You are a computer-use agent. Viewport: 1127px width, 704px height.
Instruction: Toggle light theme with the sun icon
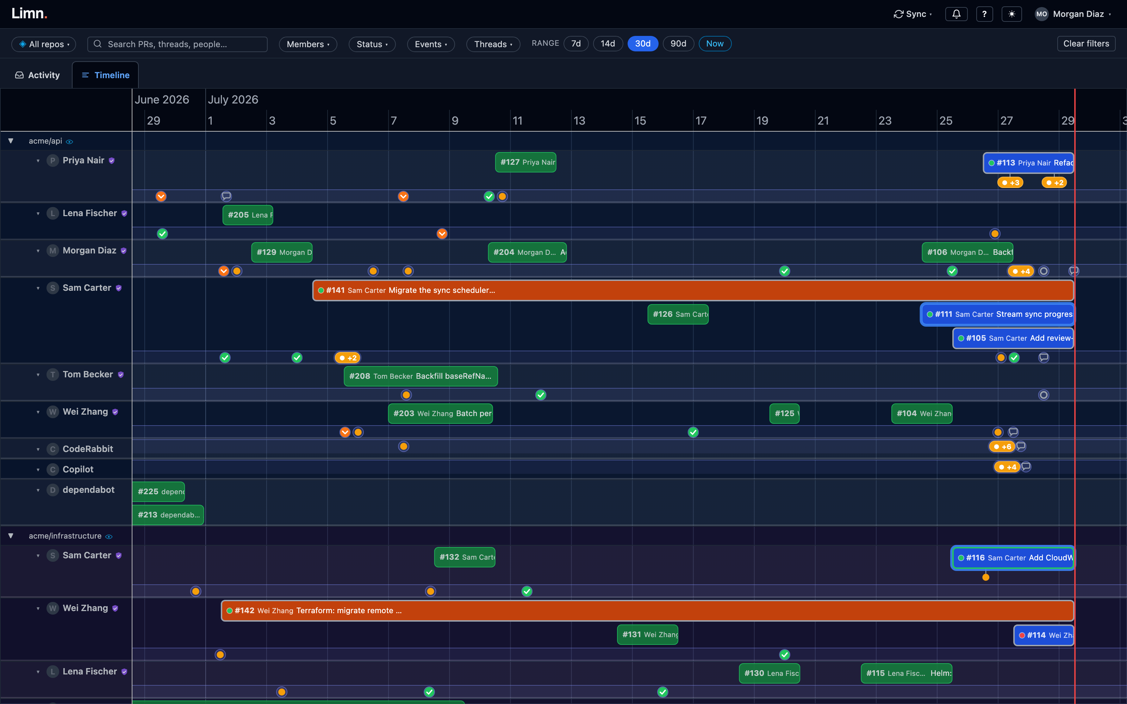(x=1011, y=14)
